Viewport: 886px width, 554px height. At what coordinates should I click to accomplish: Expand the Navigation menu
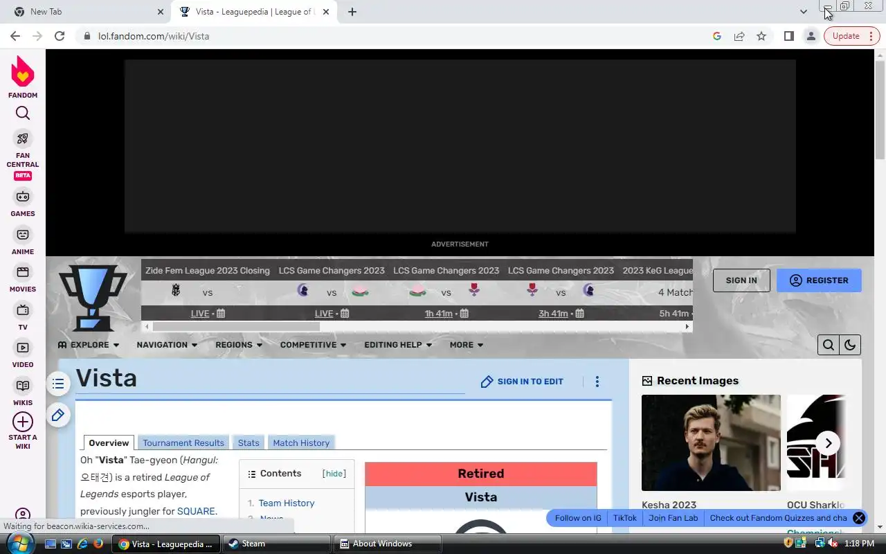(167, 345)
